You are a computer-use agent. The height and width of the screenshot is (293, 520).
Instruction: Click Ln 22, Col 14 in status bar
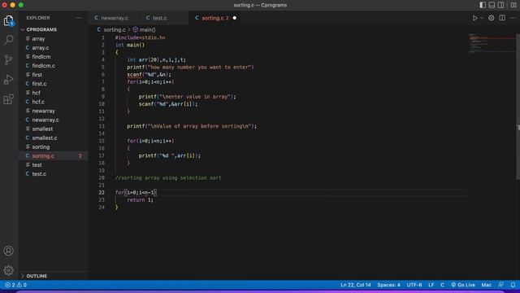point(356,285)
